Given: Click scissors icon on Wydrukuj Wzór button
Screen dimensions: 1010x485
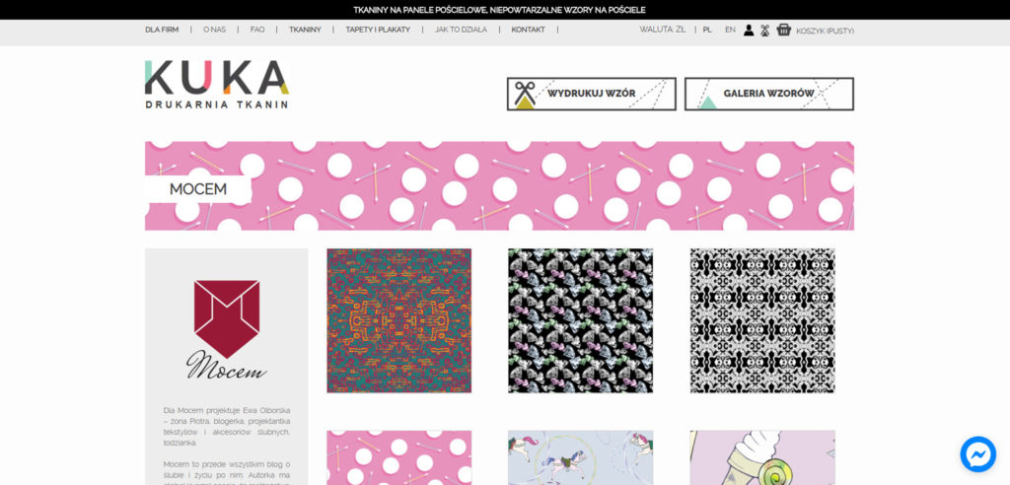Looking at the screenshot, I should [x=526, y=95].
